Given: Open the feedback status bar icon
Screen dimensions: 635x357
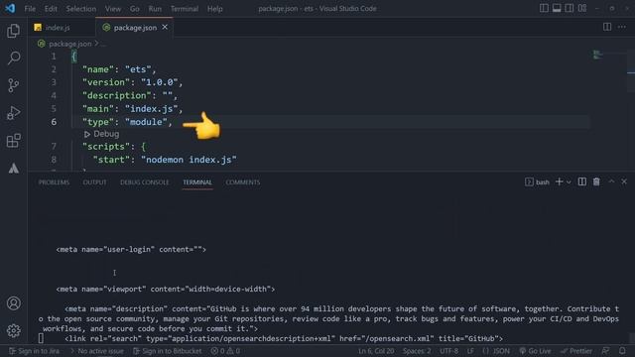Looking at the screenshot, I should coord(605,351).
